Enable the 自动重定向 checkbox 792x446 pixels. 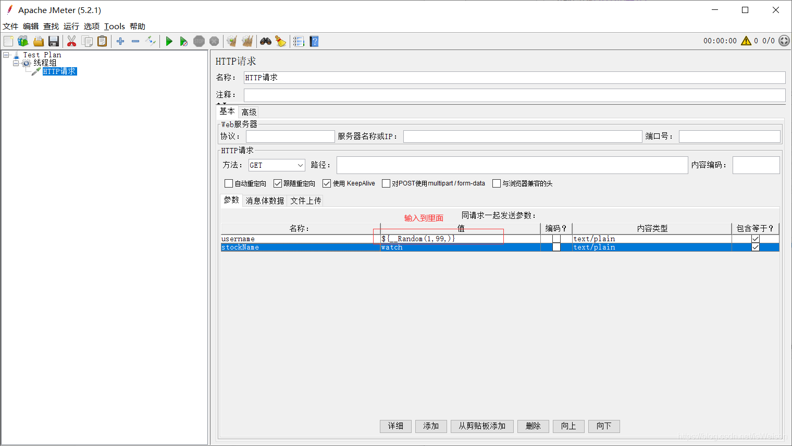click(229, 183)
